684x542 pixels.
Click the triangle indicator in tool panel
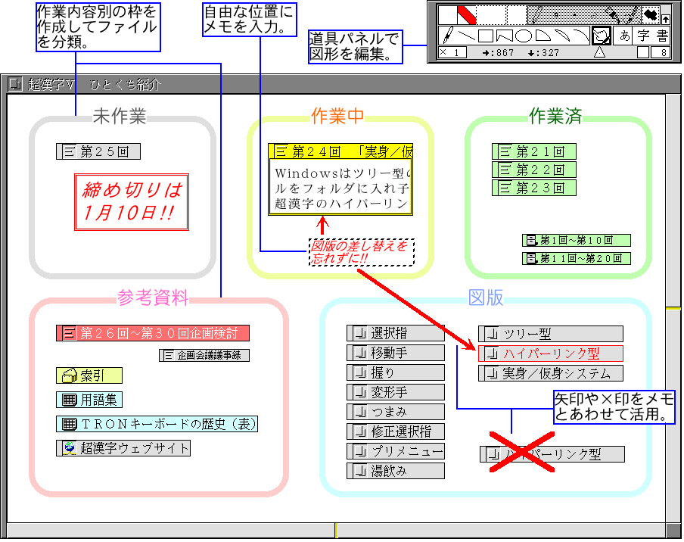599,52
